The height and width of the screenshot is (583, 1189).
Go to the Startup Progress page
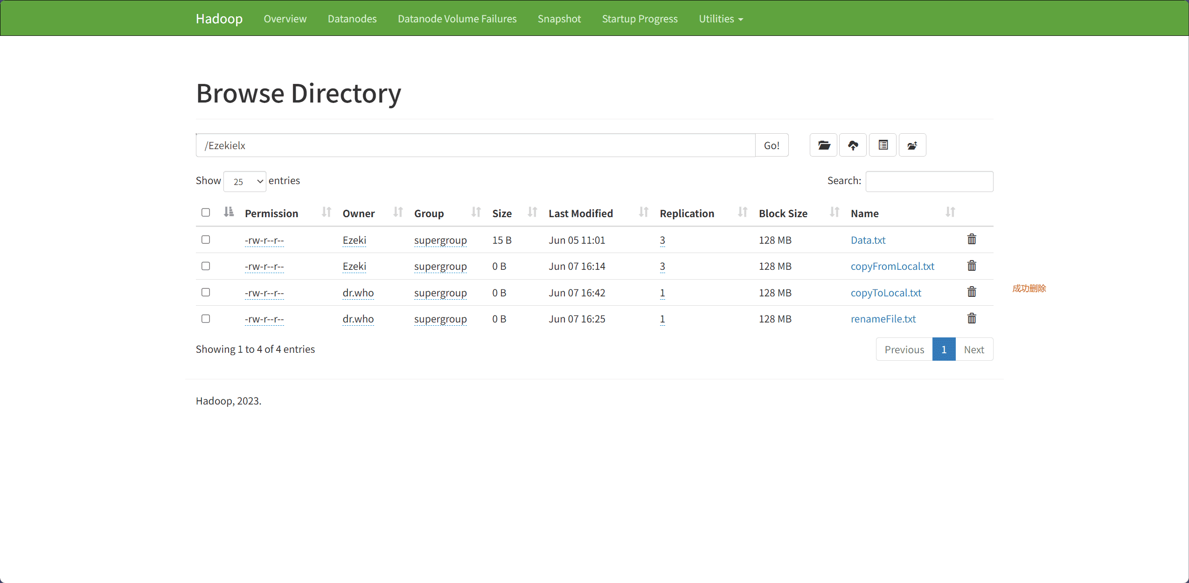click(640, 19)
